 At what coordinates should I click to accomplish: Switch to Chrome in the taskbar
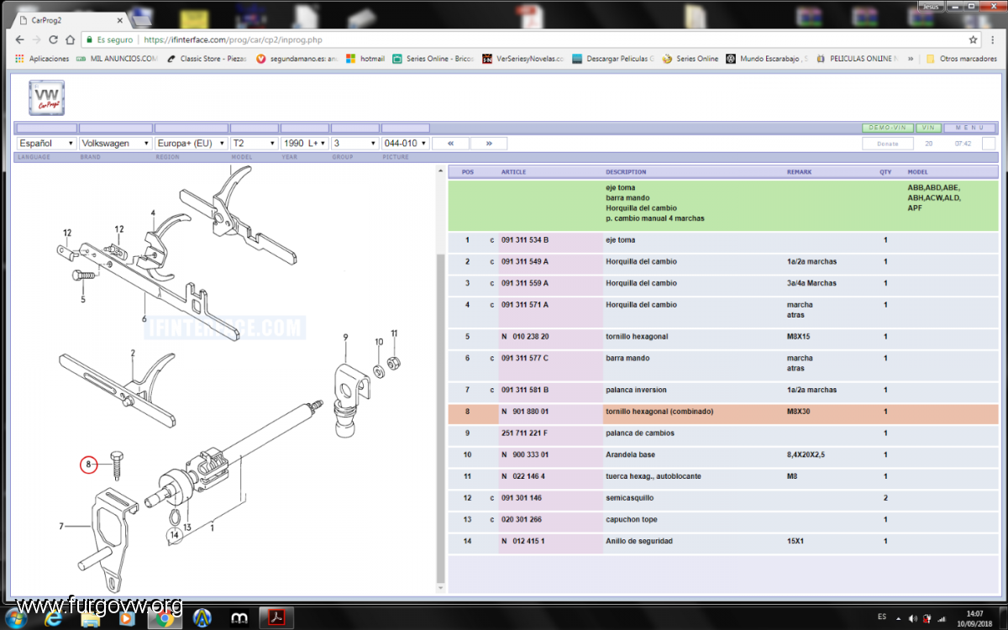[164, 618]
